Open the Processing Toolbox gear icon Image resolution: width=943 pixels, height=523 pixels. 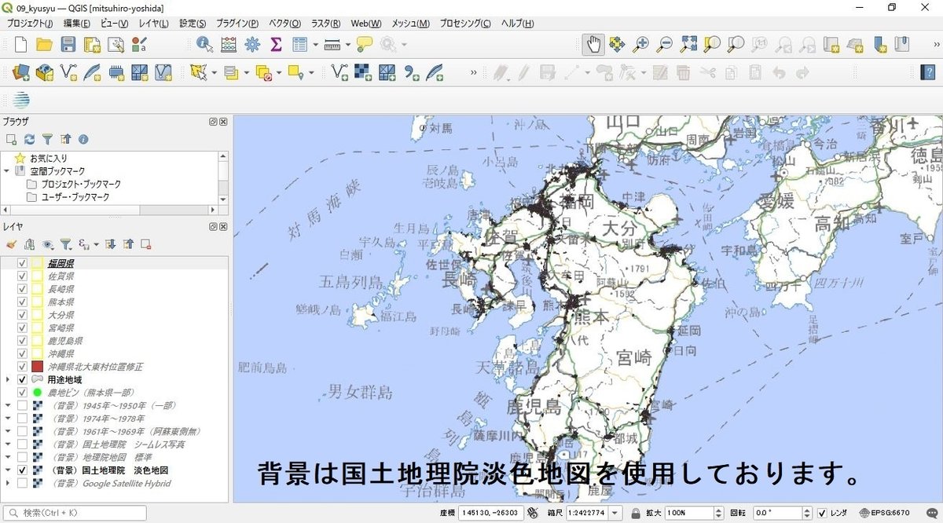tap(252, 45)
